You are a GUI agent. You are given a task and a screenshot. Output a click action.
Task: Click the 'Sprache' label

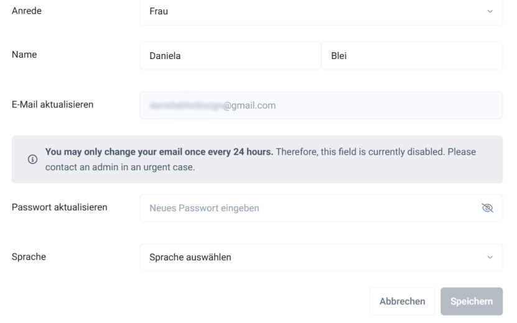[x=29, y=257]
